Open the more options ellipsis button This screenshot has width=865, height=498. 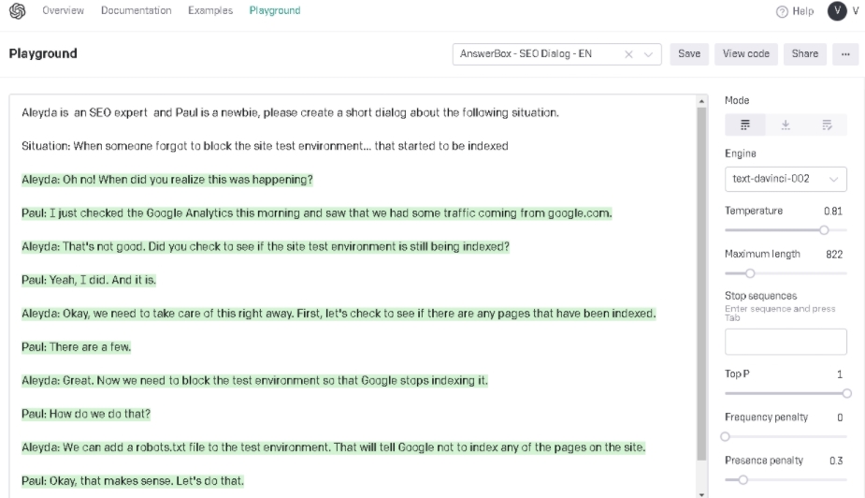845,54
